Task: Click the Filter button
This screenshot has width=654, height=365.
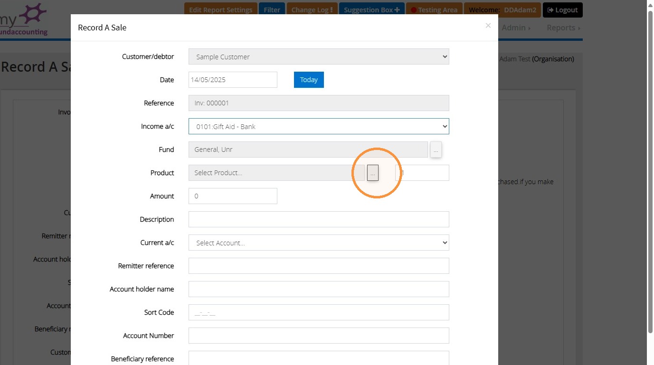Action: (x=272, y=9)
